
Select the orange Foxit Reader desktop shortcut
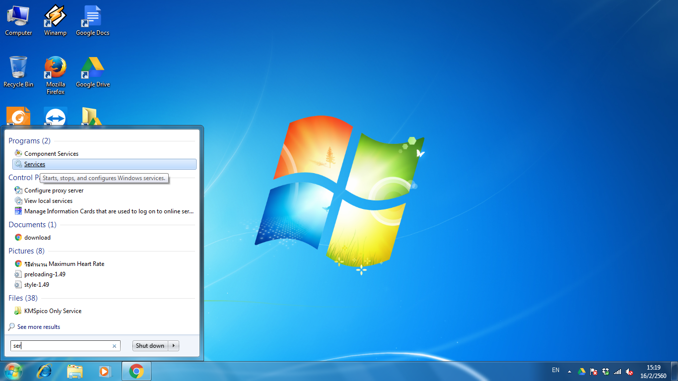18,116
